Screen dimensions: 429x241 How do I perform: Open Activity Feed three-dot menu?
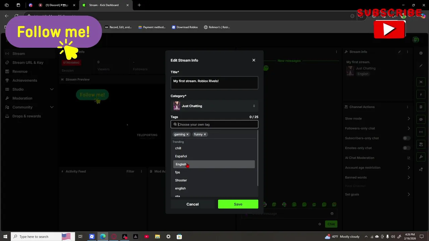pos(141,171)
